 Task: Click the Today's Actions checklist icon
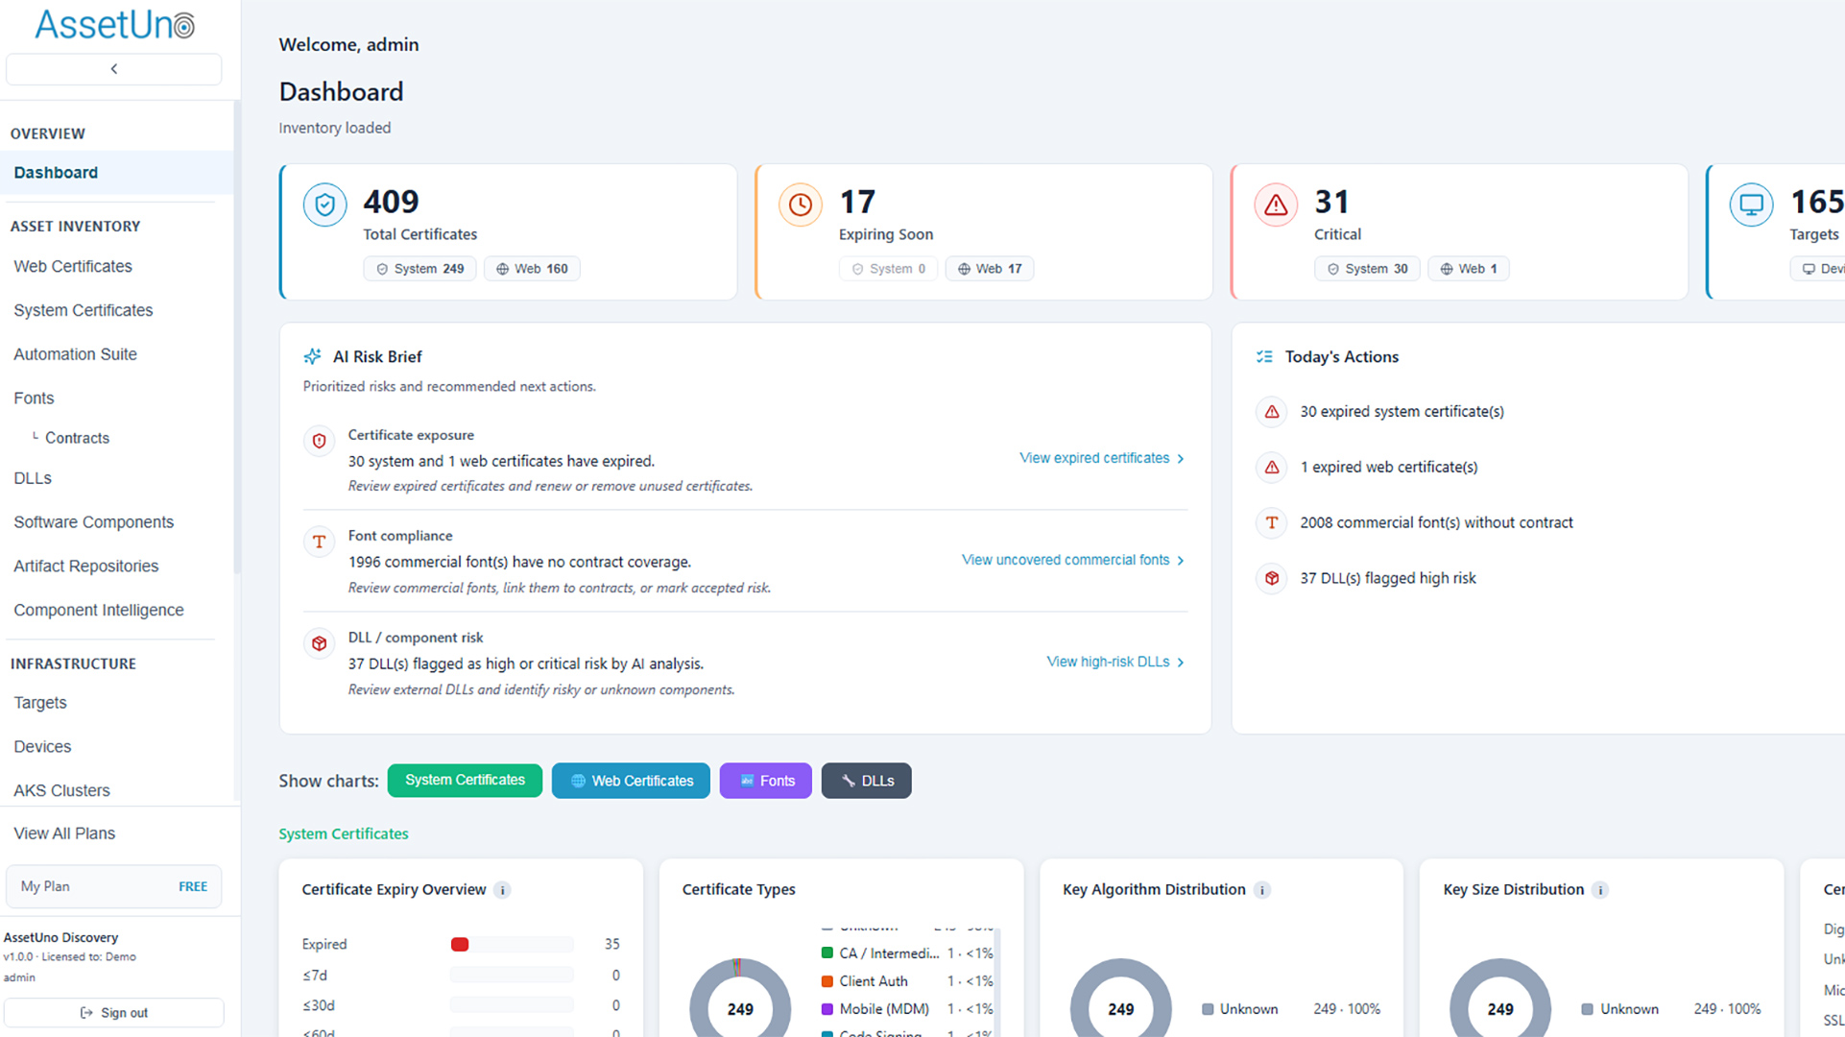click(1264, 356)
